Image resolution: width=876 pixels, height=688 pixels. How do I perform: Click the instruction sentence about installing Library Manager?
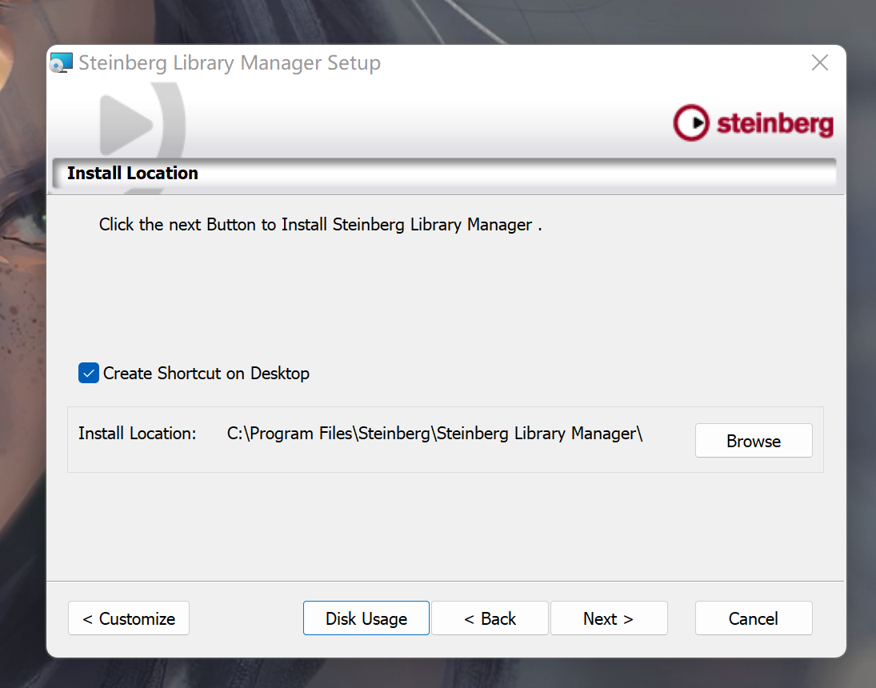coord(321,225)
